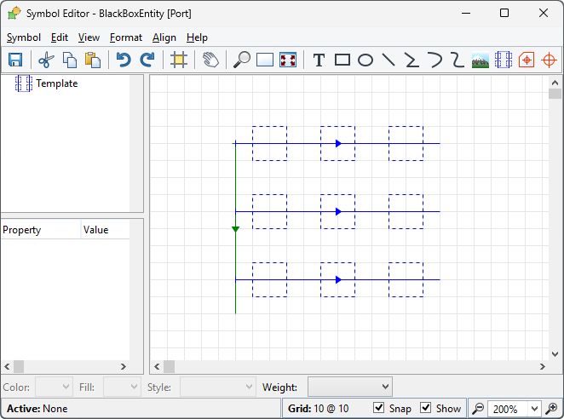Select the Ellipse drawing tool
The image size is (564, 419).
(x=365, y=60)
